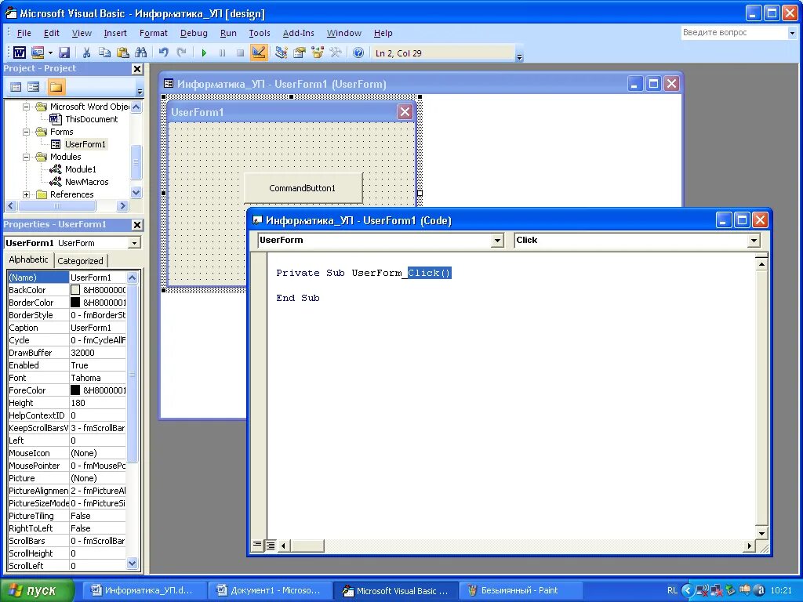The width and height of the screenshot is (803, 602).
Task: Click the Undo toolbar icon
Action: pos(163,53)
